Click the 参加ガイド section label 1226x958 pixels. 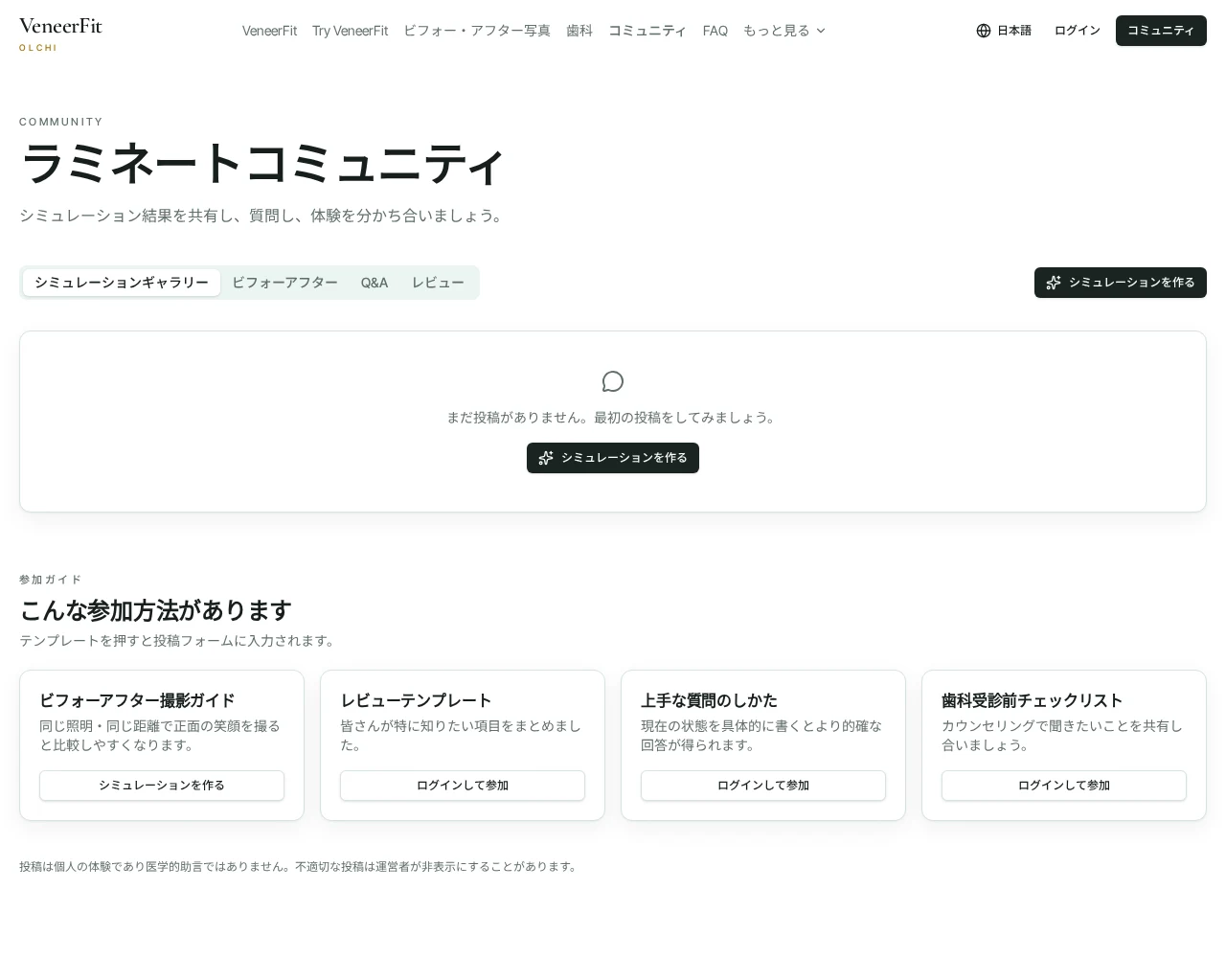tap(51, 580)
